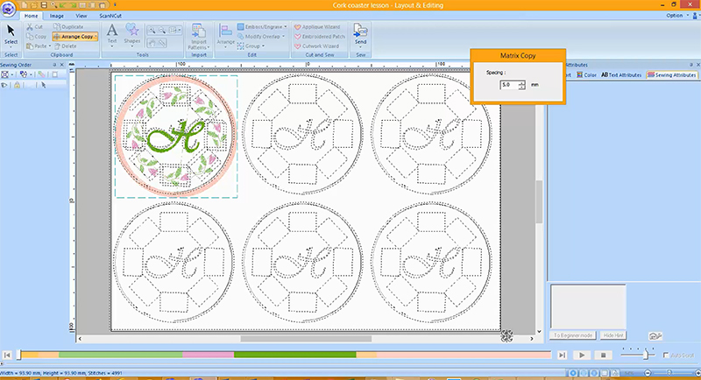Image resolution: width=701 pixels, height=380 pixels.
Task: Open the Modify Overlap dropdown
Action: [x=284, y=37]
